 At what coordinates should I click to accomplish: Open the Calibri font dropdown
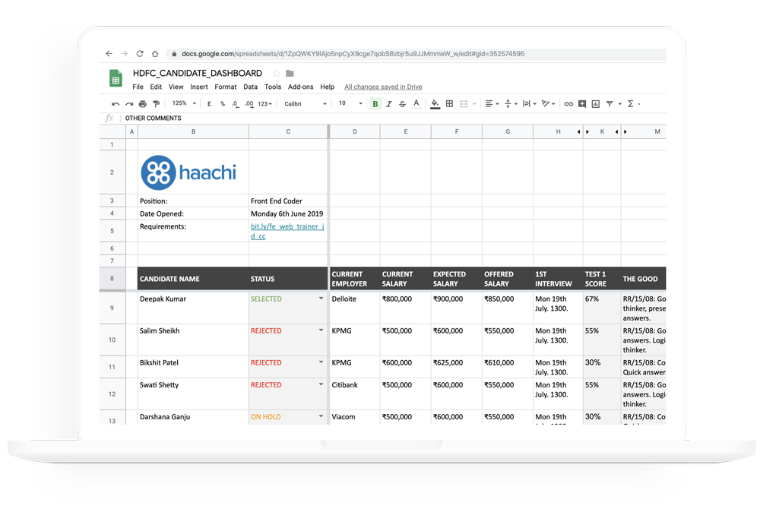[x=306, y=103]
